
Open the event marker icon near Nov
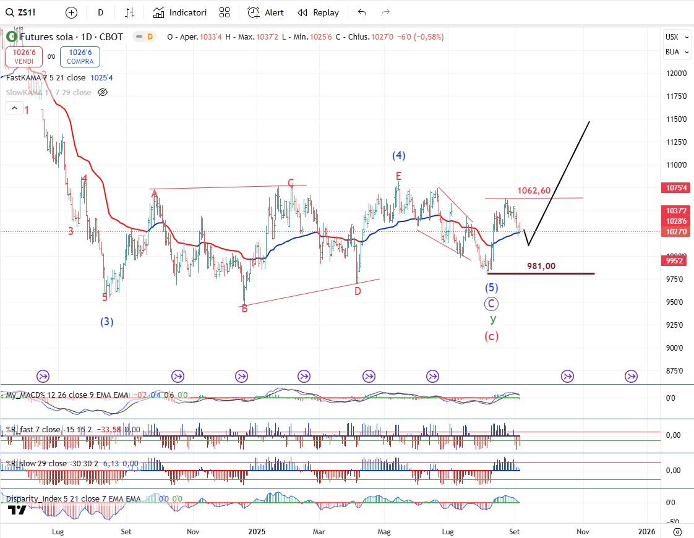pyautogui.click(x=178, y=377)
